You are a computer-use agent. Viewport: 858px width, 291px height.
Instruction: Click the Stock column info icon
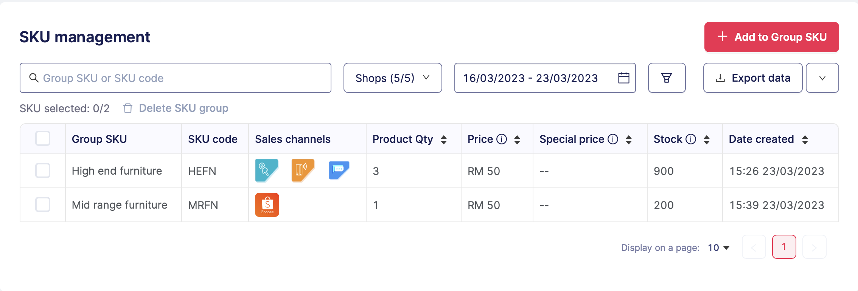click(x=691, y=139)
